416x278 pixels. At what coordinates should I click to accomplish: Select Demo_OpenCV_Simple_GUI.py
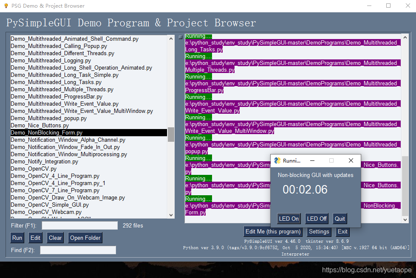[89, 205]
